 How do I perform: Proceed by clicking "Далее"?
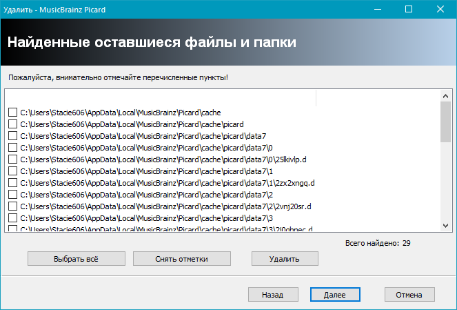pyautogui.click(x=334, y=295)
